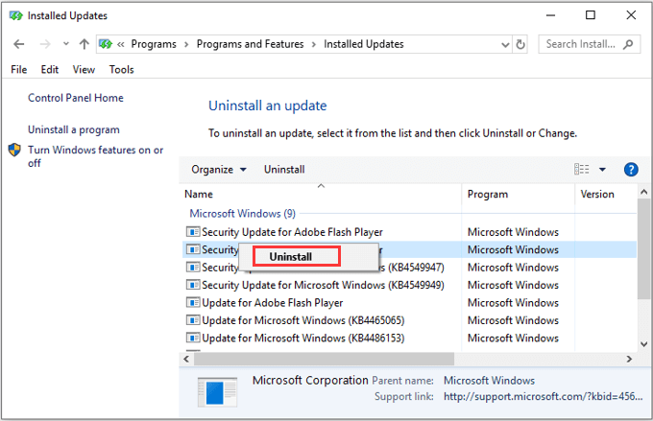
Task: Click icon of the KB4549949 update row
Action: coord(193,285)
